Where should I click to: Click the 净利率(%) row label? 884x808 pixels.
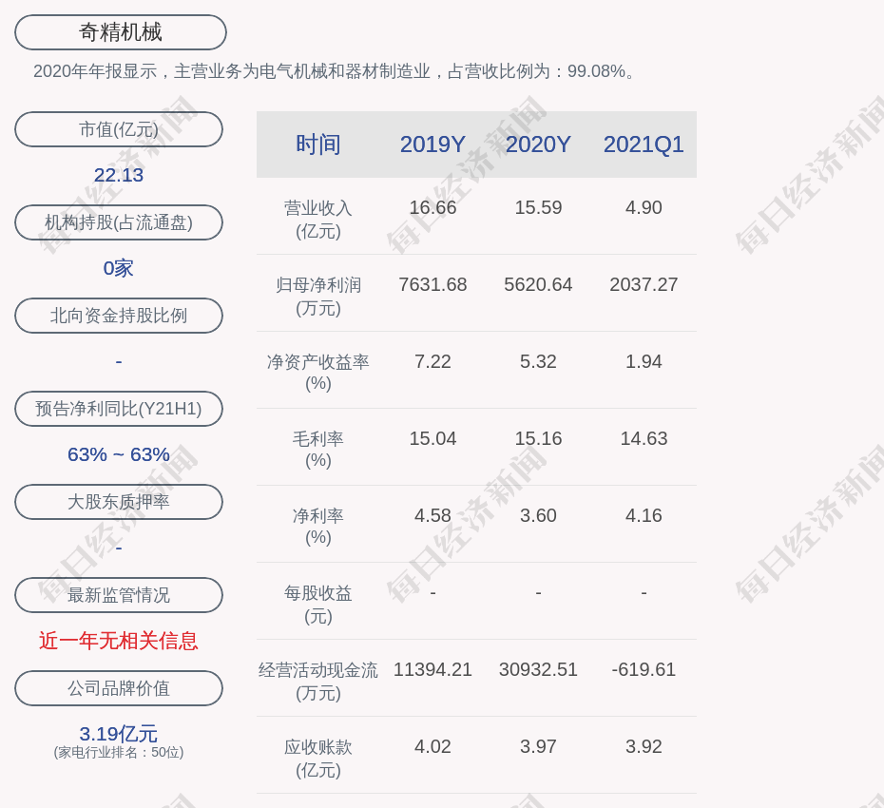(x=318, y=527)
